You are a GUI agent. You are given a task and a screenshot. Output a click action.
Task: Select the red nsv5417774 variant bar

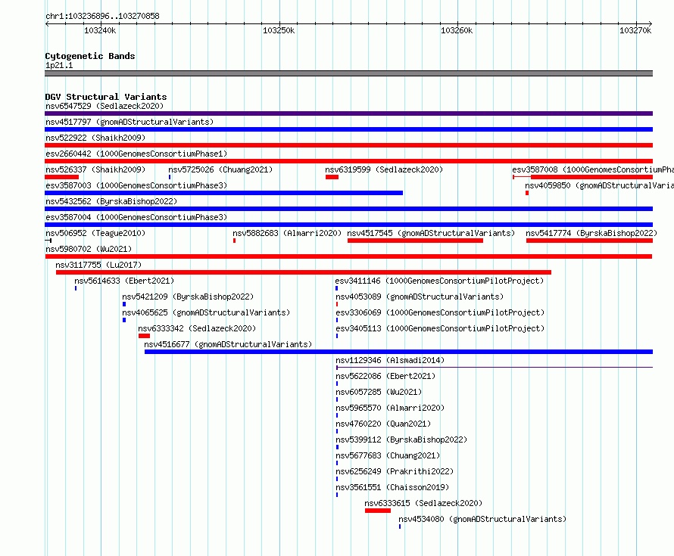pos(589,241)
